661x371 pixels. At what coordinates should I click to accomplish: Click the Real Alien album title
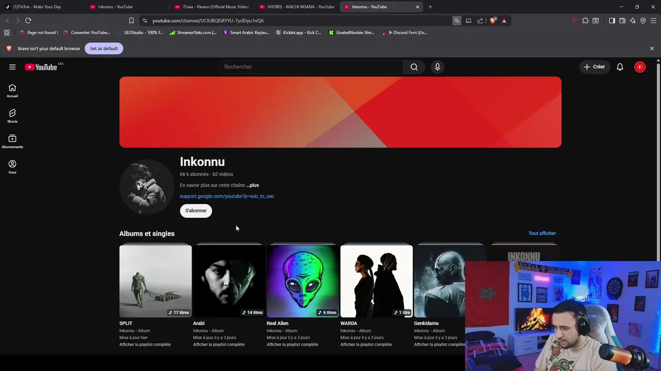(277, 324)
